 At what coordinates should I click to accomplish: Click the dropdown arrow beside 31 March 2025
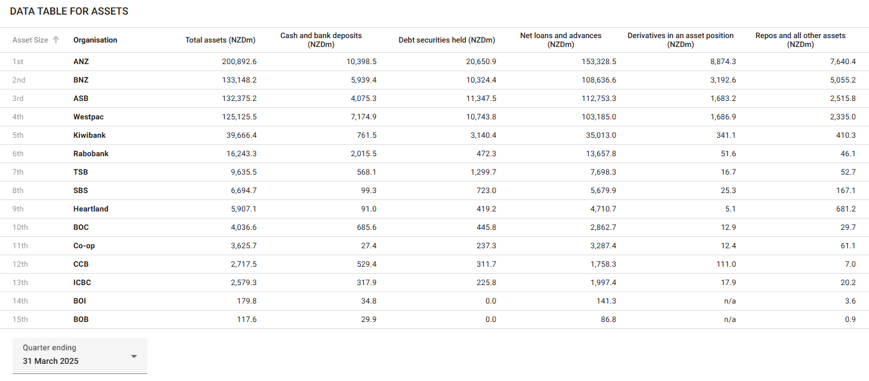tap(134, 356)
